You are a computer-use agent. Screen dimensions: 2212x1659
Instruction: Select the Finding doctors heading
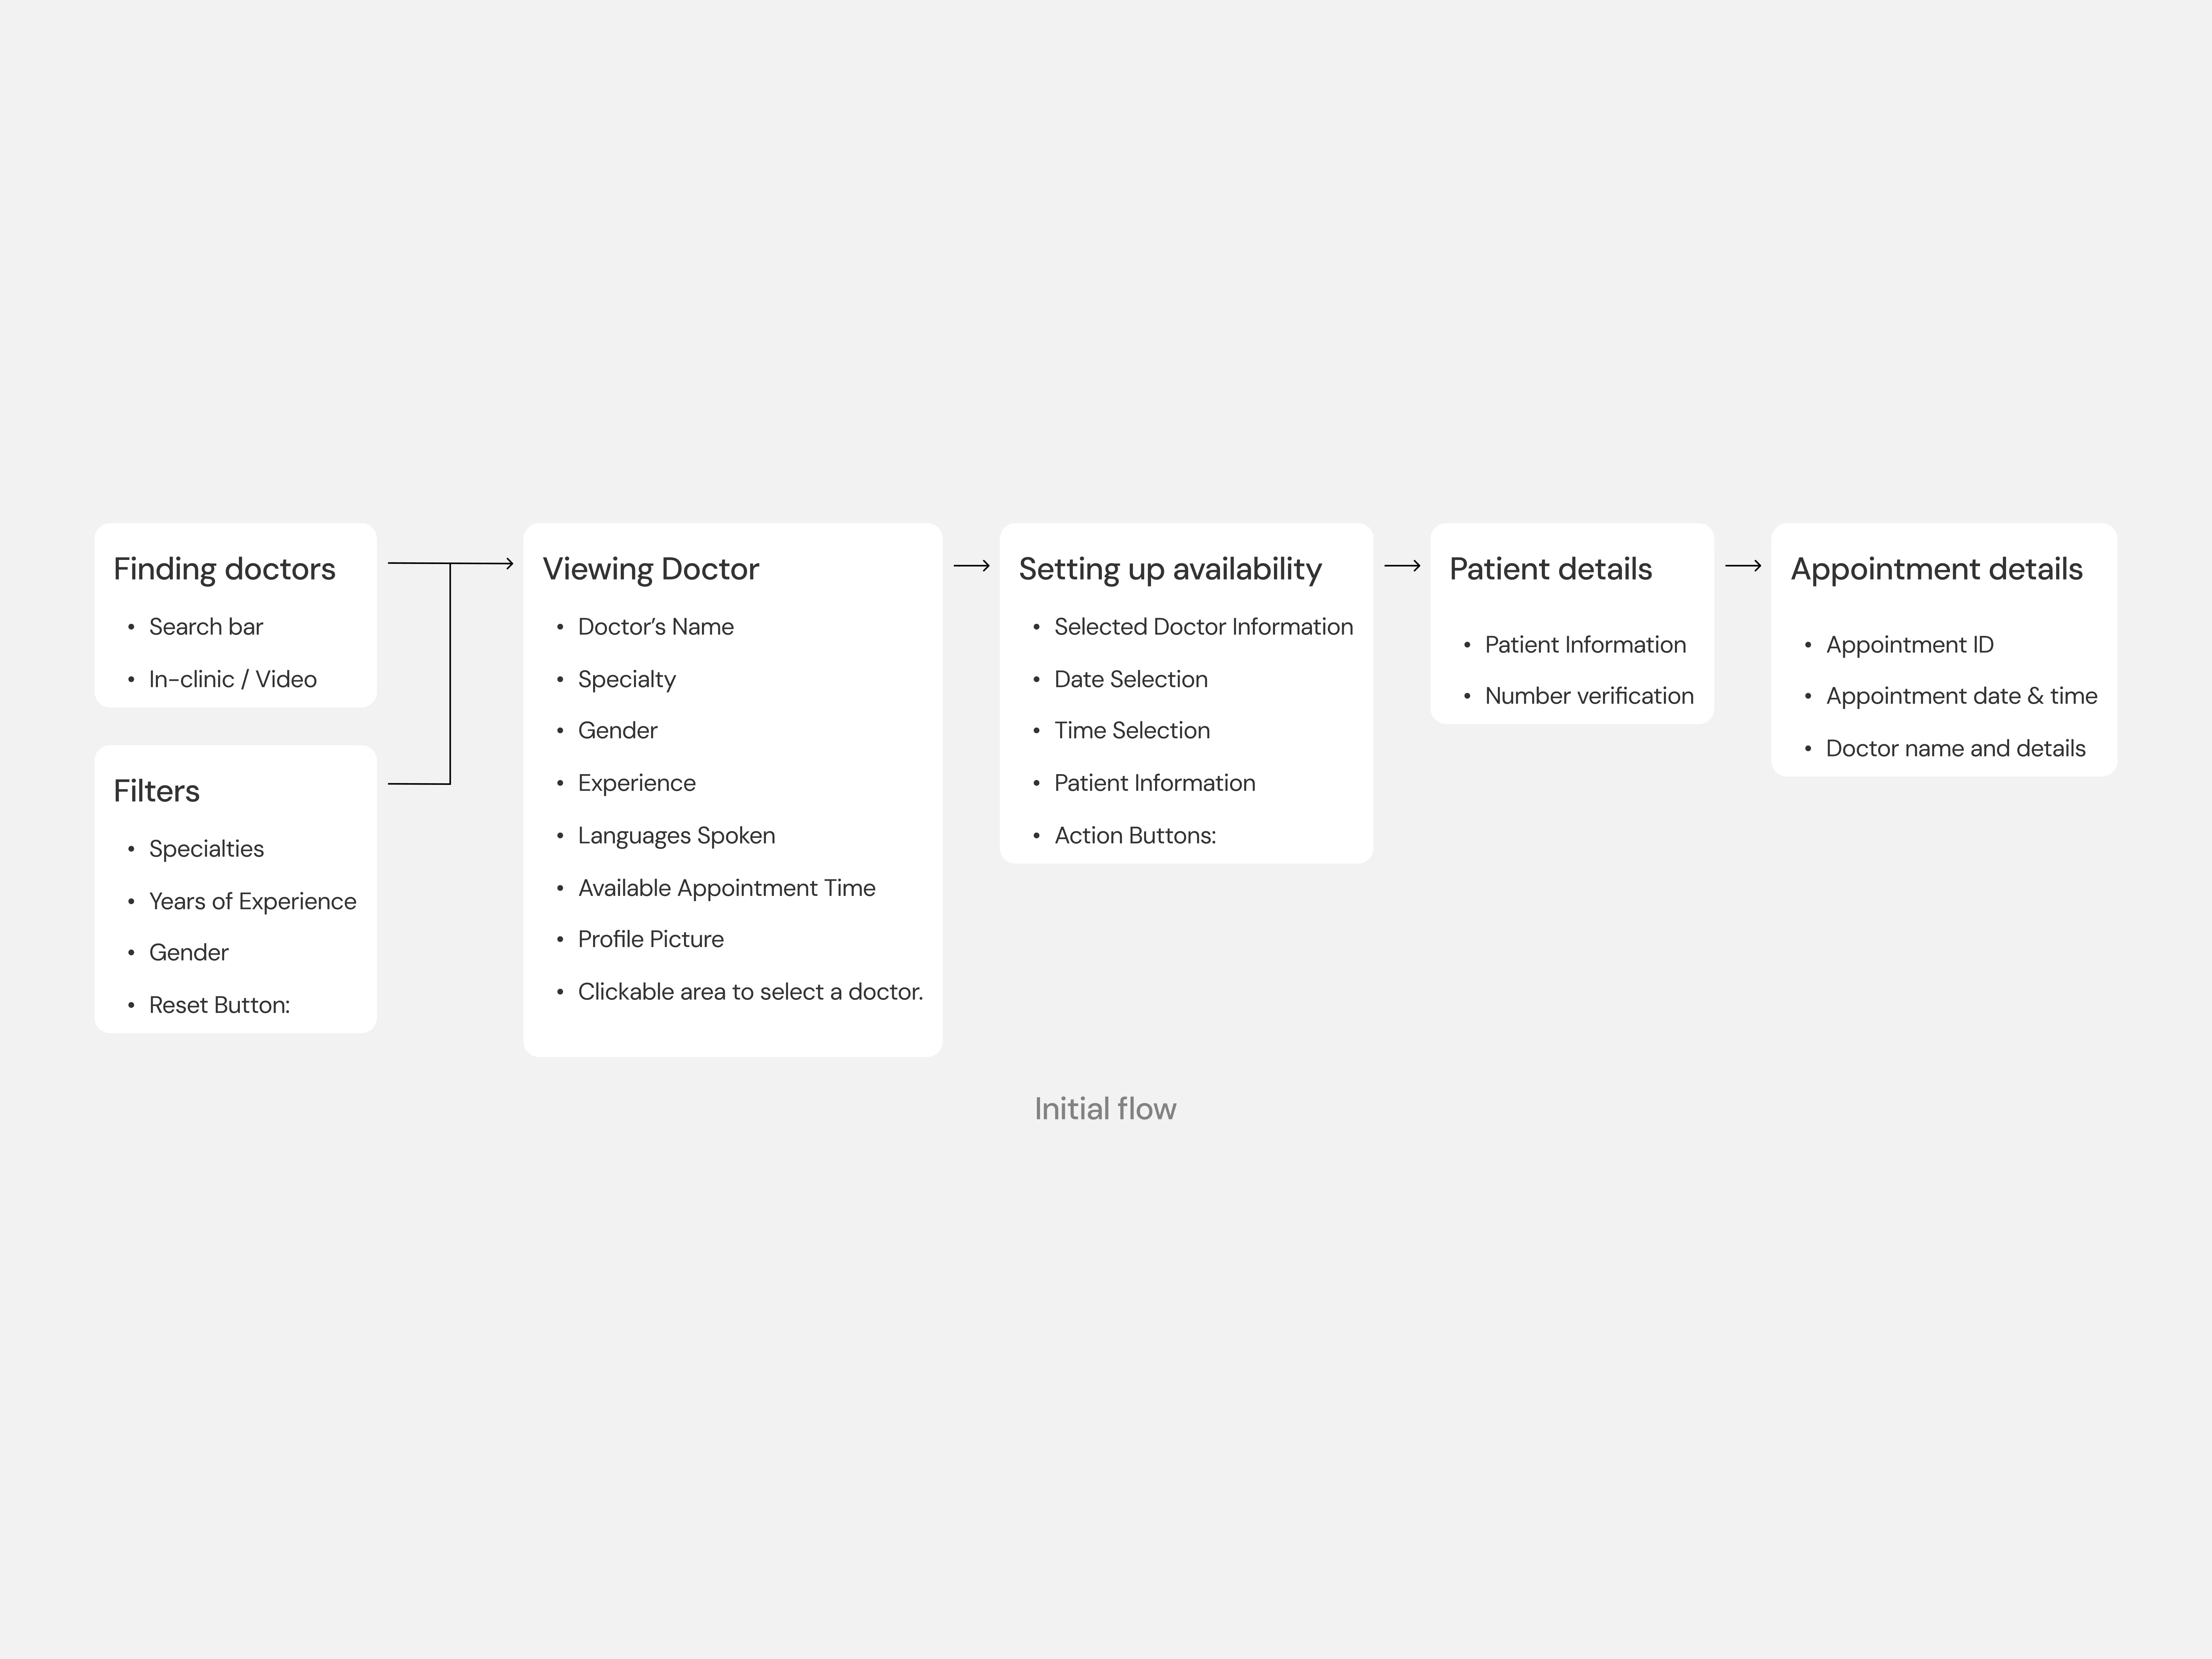coord(224,569)
